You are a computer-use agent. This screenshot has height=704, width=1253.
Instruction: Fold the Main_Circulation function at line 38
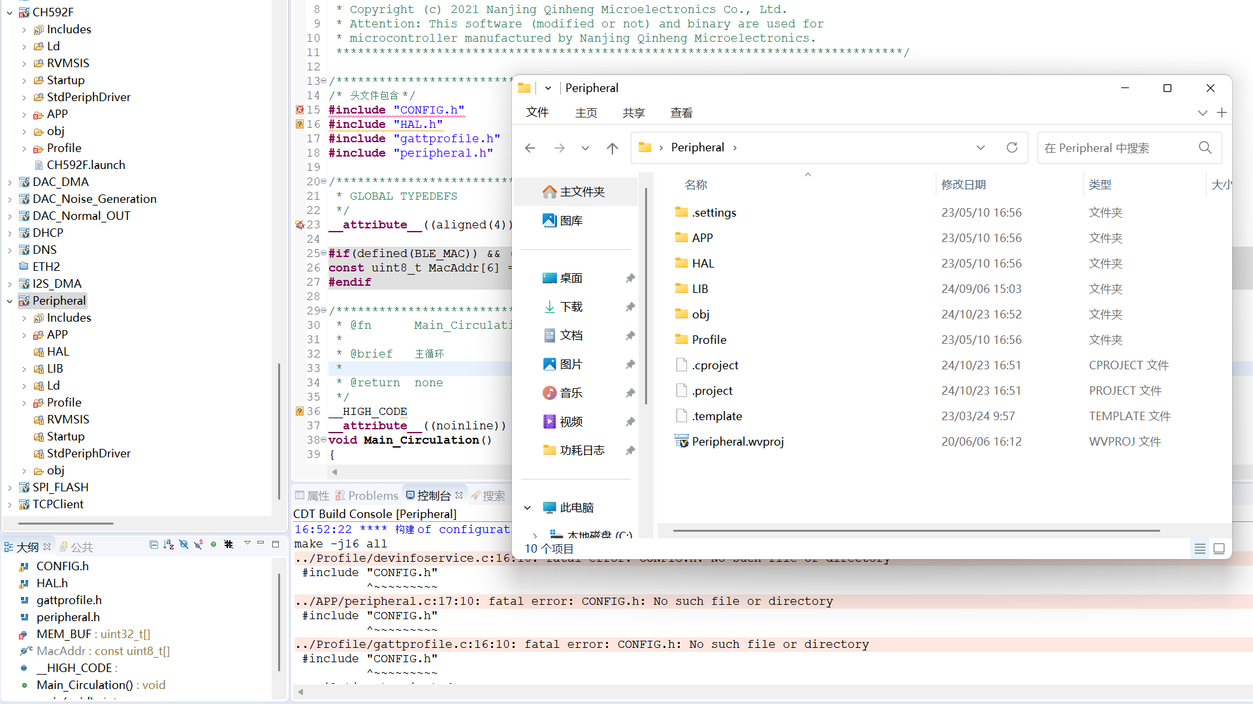click(x=323, y=440)
